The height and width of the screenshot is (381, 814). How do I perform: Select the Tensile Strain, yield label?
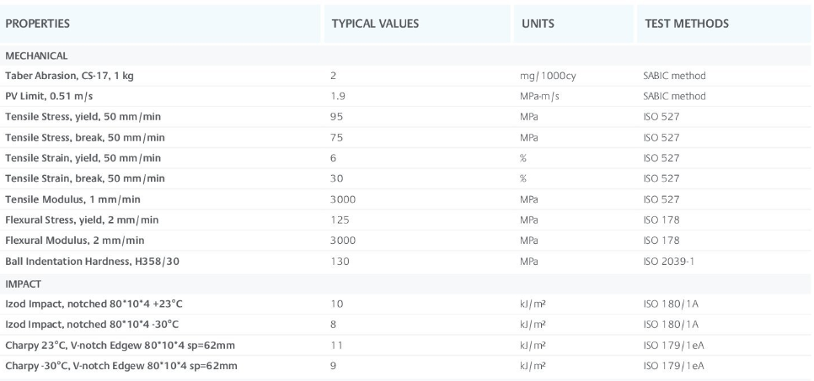(83, 157)
